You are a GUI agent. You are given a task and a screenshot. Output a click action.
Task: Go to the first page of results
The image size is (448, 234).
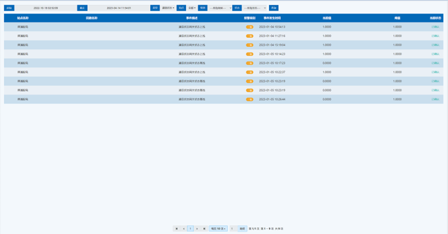point(176,229)
